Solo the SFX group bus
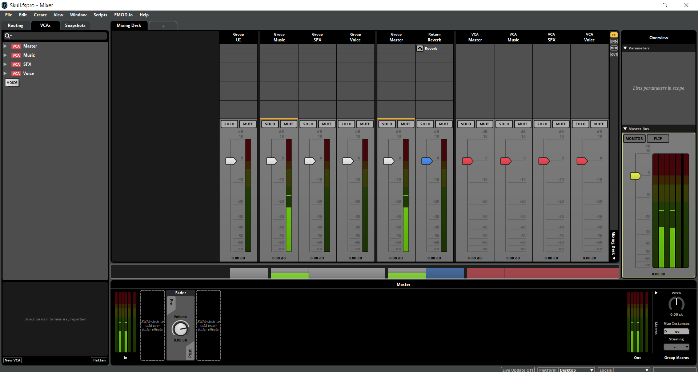The height and width of the screenshot is (372, 698). (x=308, y=124)
